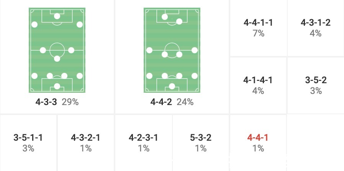This screenshot has height=171, width=344.
Task: Select the left winger dot in the 4-3-3 pitch
Action: [x=35, y=25]
